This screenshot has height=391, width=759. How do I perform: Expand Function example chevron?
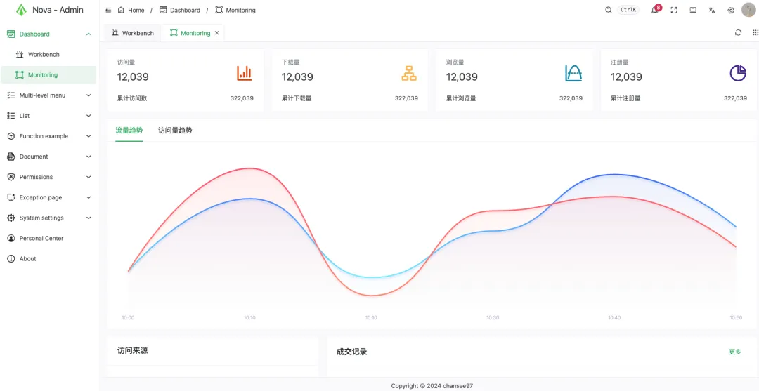89,136
